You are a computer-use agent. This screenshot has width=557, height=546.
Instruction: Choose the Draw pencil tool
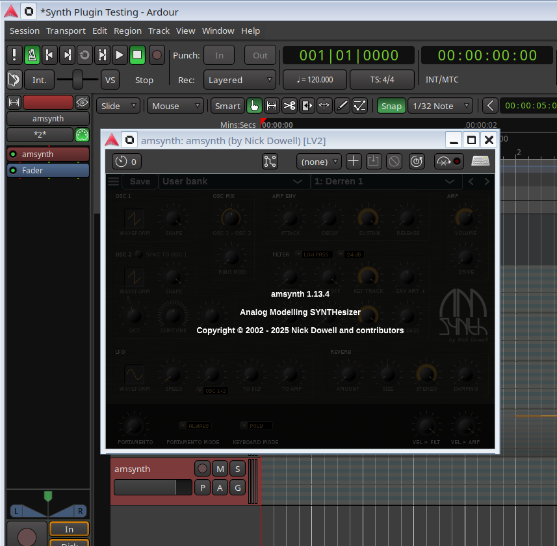coord(342,106)
